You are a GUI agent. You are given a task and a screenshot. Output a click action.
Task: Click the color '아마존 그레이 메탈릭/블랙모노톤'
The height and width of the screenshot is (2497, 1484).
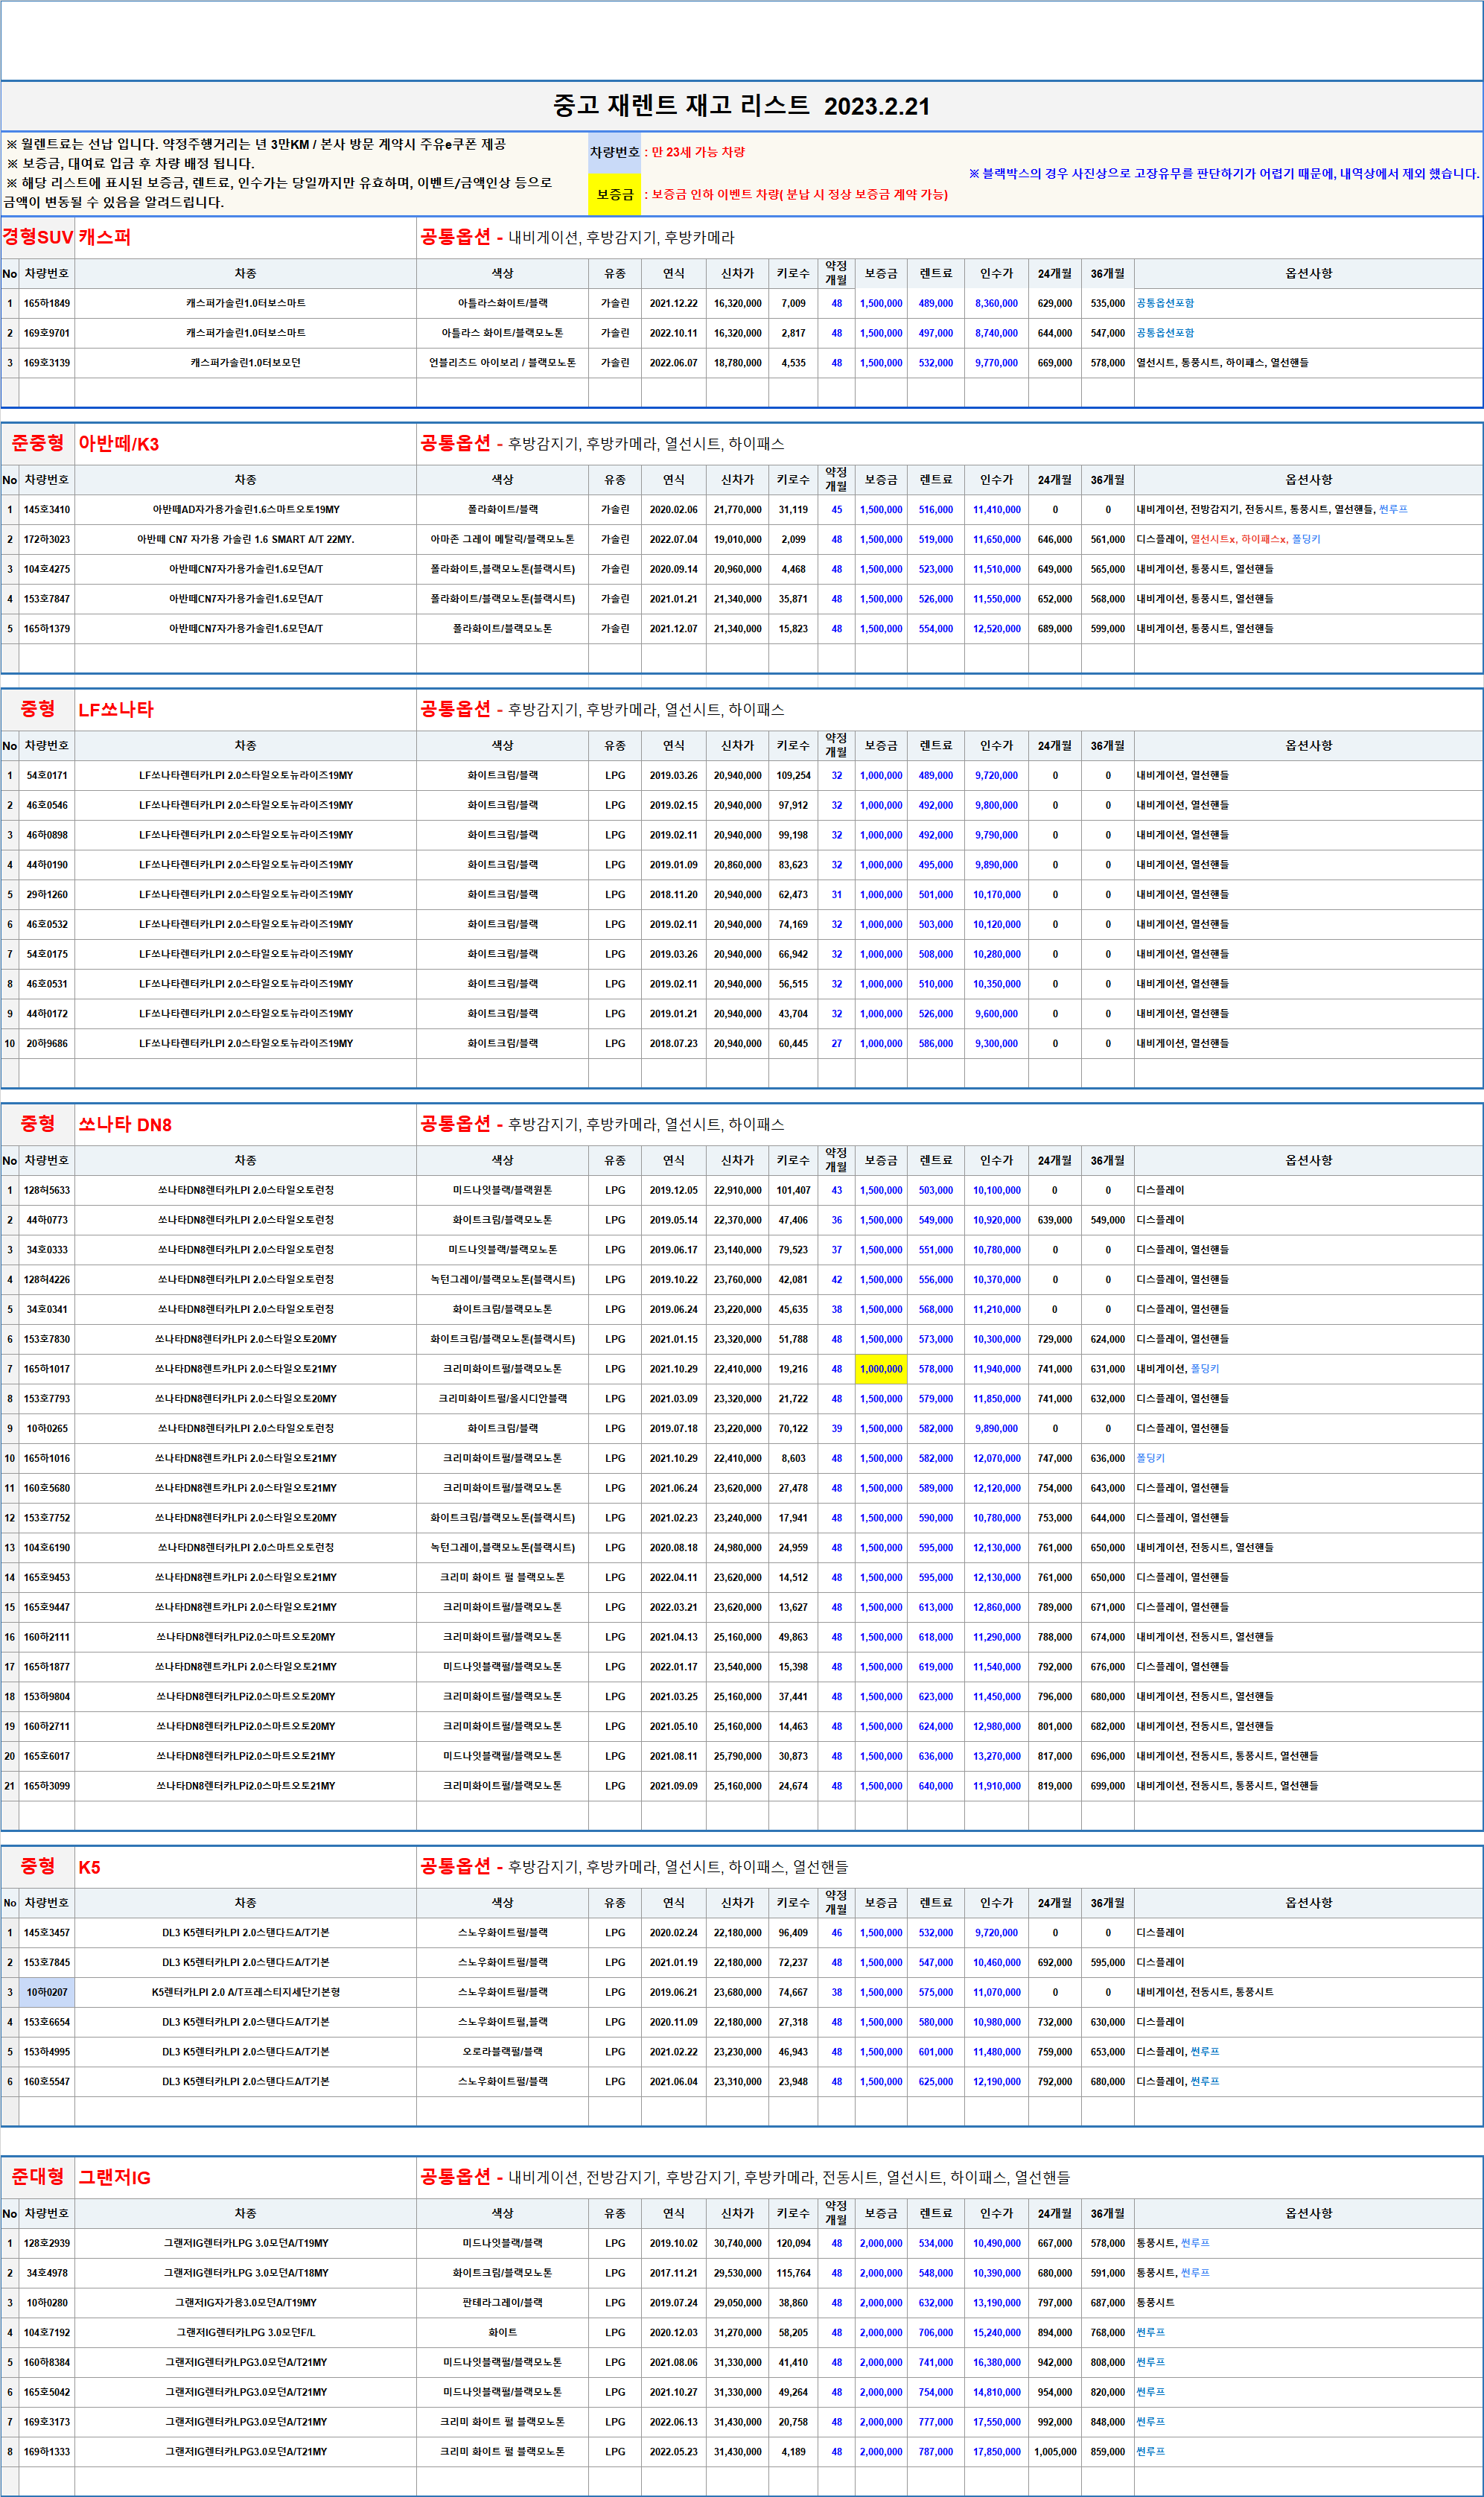pyautogui.click(x=502, y=540)
